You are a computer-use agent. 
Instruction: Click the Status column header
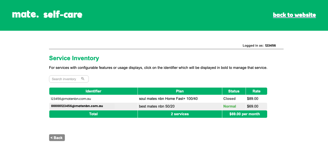(x=234, y=91)
